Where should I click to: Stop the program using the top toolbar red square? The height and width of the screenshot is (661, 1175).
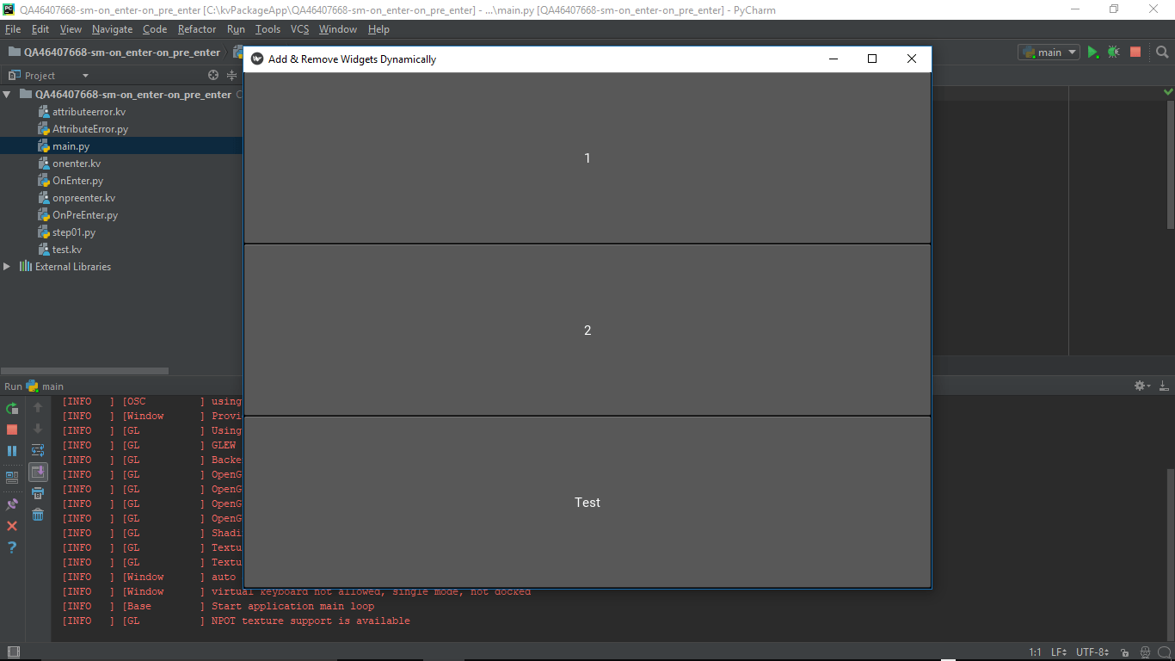pos(1135,52)
